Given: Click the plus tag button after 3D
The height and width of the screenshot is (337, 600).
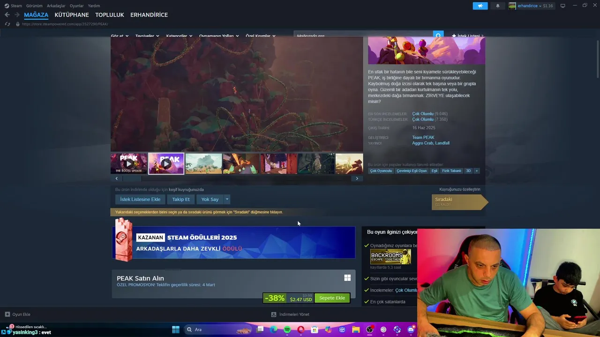Looking at the screenshot, I should tap(477, 171).
